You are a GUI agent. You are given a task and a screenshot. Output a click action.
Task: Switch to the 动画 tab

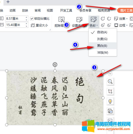pos(13,11)
